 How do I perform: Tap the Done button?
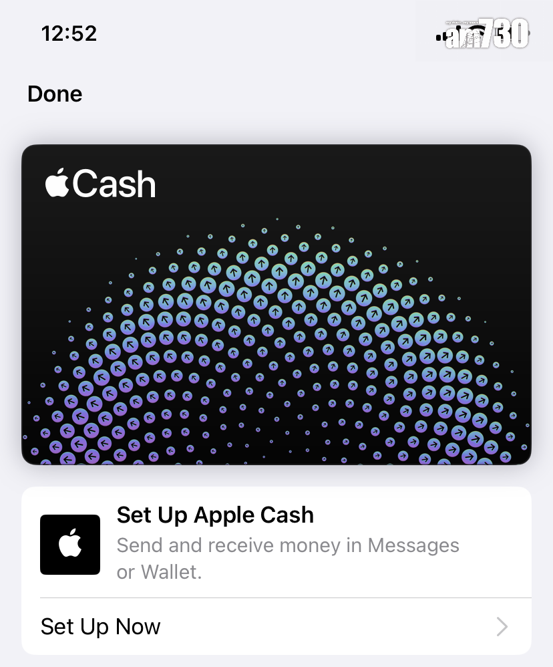55,94
